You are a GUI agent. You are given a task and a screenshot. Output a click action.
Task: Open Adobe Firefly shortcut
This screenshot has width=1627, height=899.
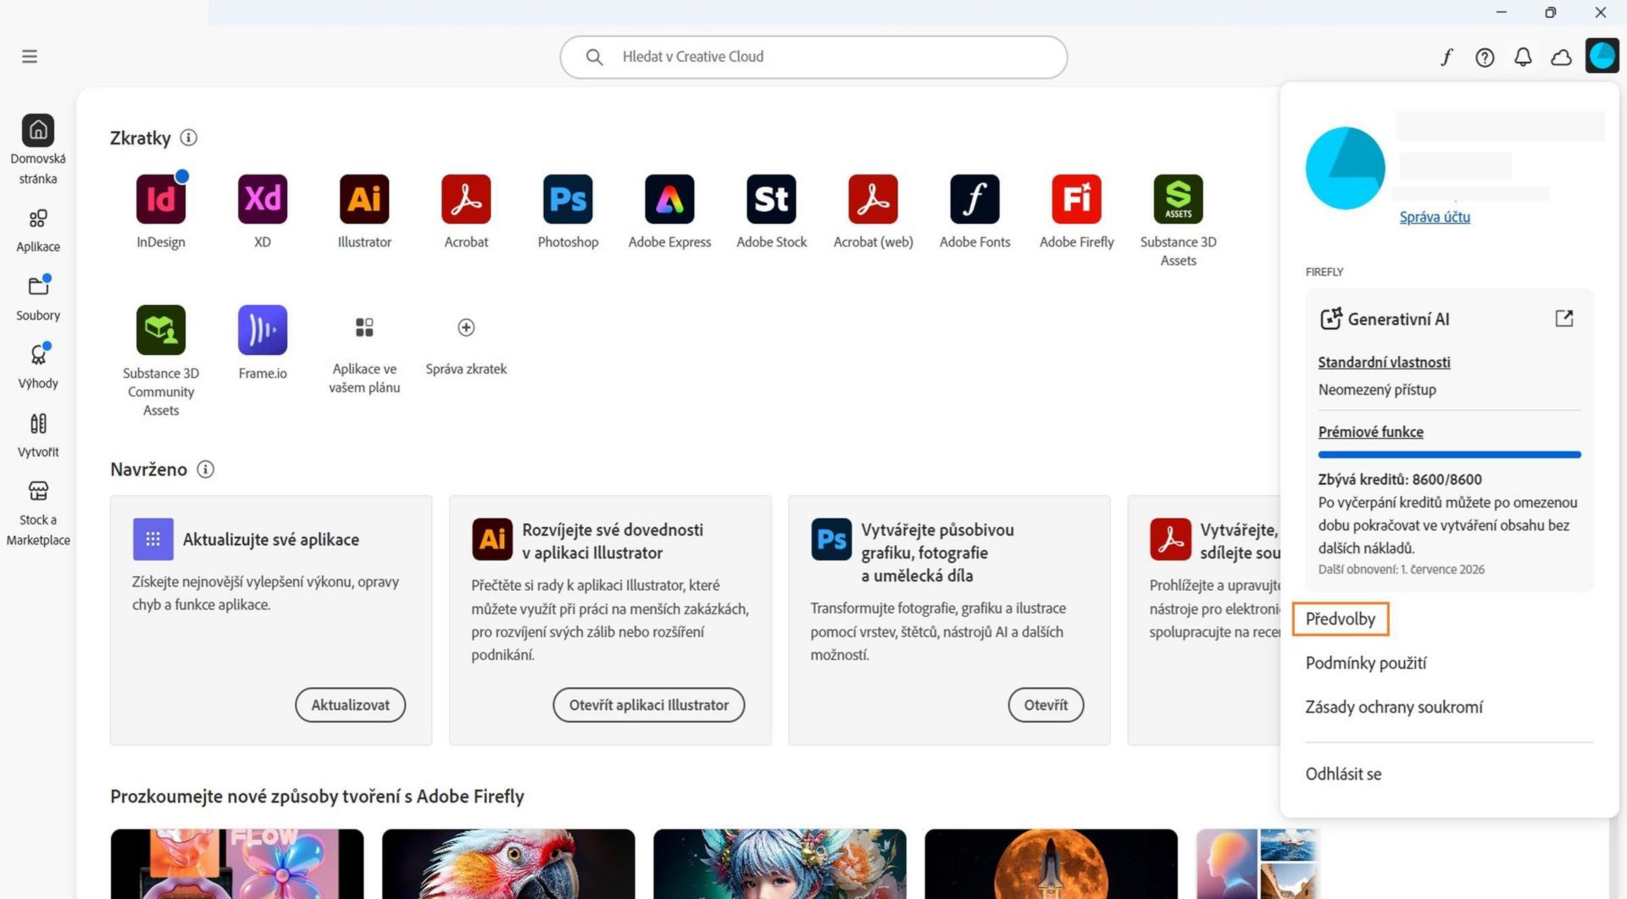pos(1076,199)
